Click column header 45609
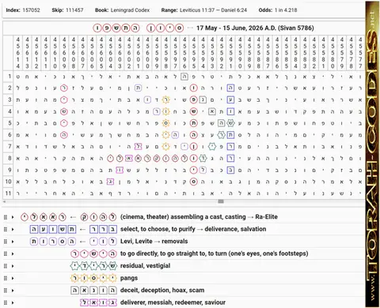The image size is (380, 308). coord(64,53)
